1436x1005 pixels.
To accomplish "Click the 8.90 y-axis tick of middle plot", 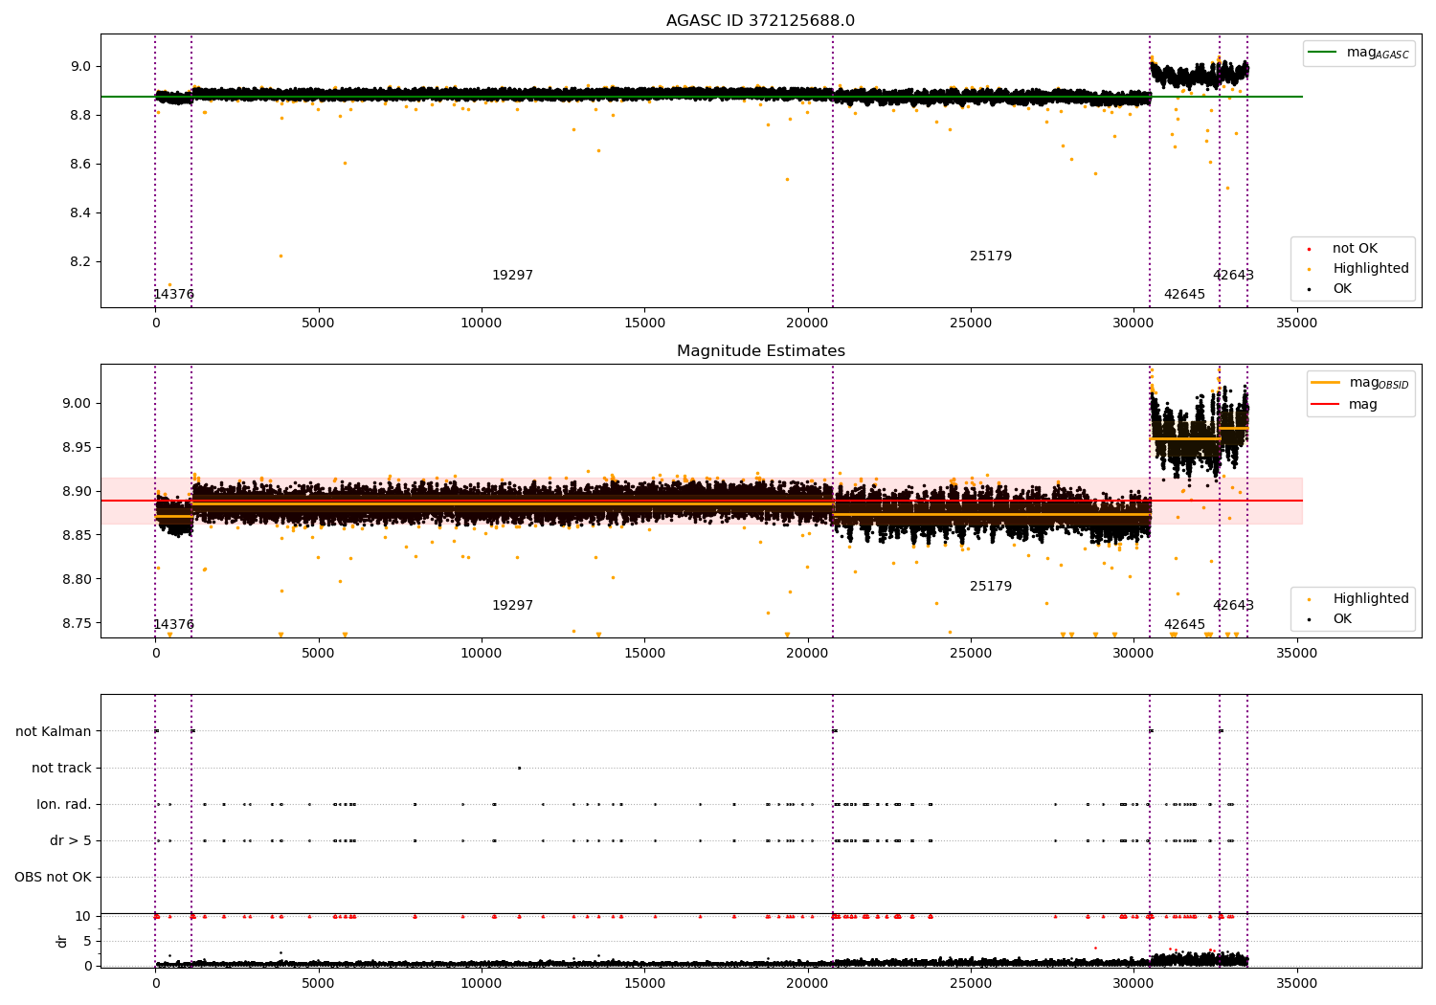I will (x=77, y=491).
